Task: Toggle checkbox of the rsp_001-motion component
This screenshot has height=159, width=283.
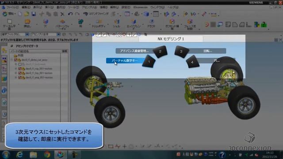Action: 20,69
